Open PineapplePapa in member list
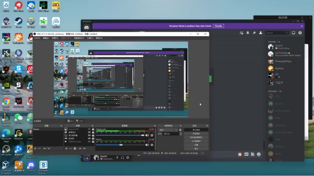Image resolution: width=314 pixels, height=176 pixels. click(283, 61)
